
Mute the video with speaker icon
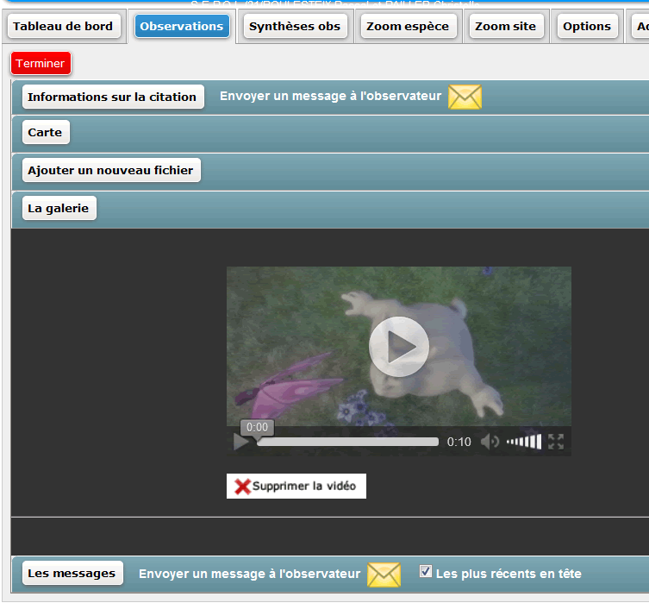[490, 442]
